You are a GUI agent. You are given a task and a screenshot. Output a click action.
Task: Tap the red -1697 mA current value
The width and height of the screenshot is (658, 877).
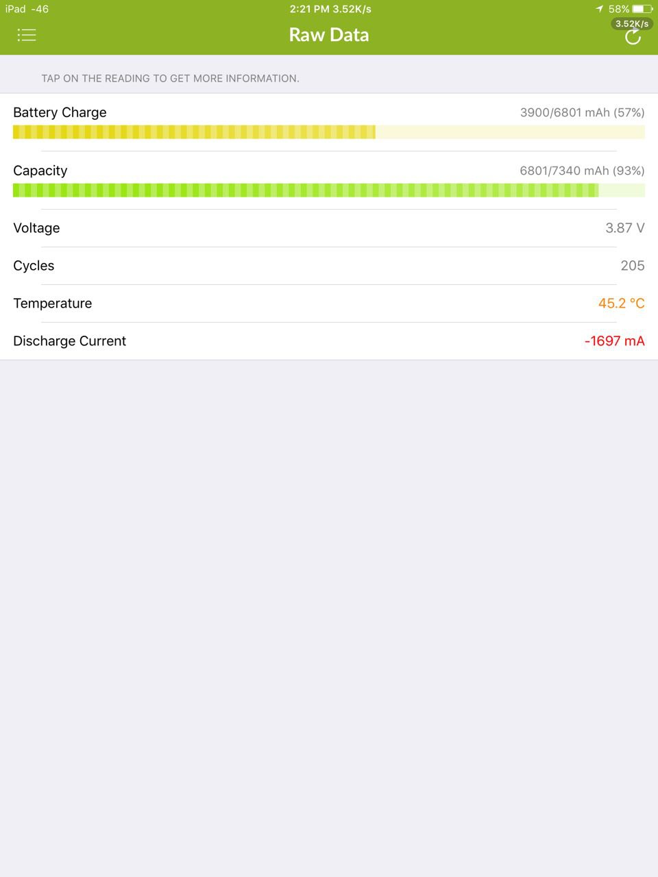pos(615,341)
